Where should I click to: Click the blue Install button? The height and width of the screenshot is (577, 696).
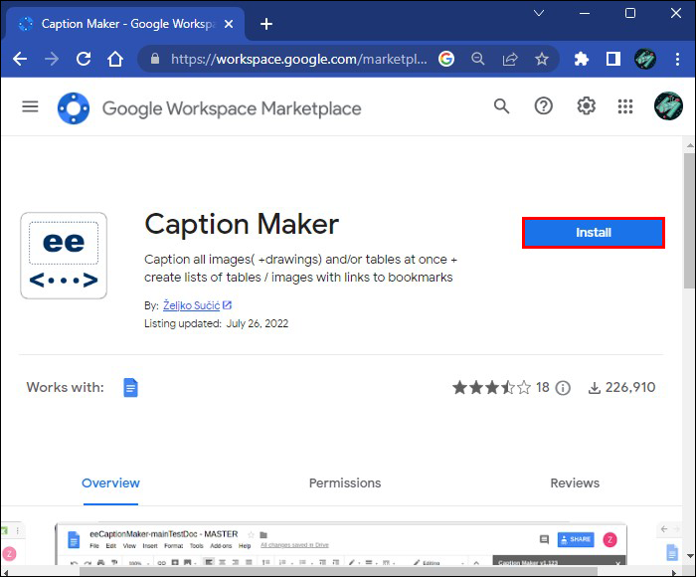pyautogui.click(x=593, y=233)
